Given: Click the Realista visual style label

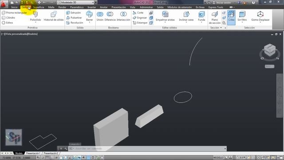Looking at the screenshot, I should tap(32, 34).
